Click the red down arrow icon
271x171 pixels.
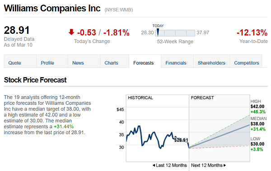pyautogui.click(x=71, y=32)
